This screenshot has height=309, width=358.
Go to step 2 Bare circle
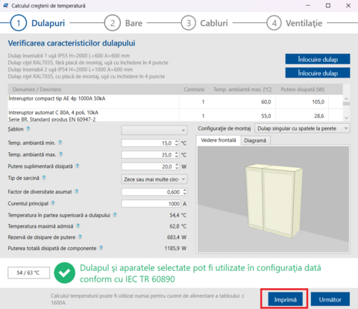(113, 23)
